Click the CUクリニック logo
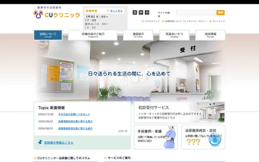Image resolution: width=259 pixels, height=162 pixels. click(x=57, y=15)
